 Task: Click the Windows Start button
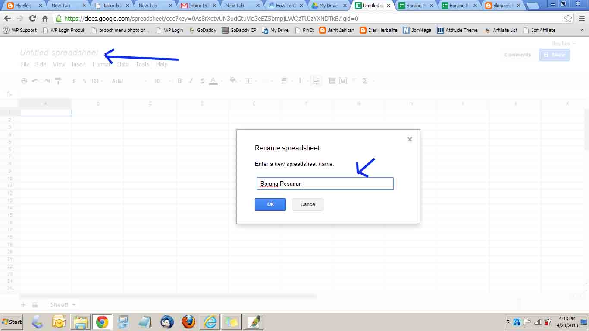[x=12, y=322]
